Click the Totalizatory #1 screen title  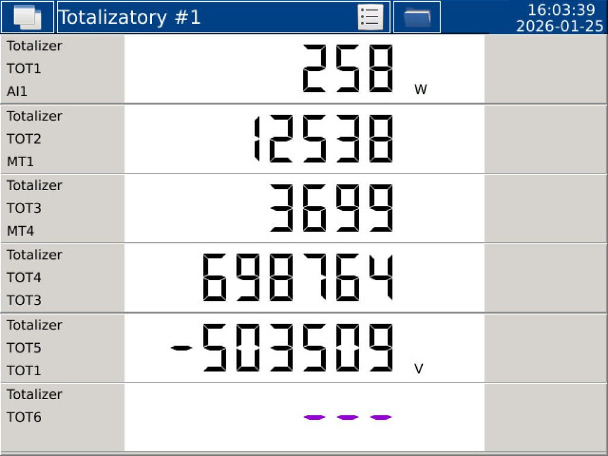click(130, 17)
